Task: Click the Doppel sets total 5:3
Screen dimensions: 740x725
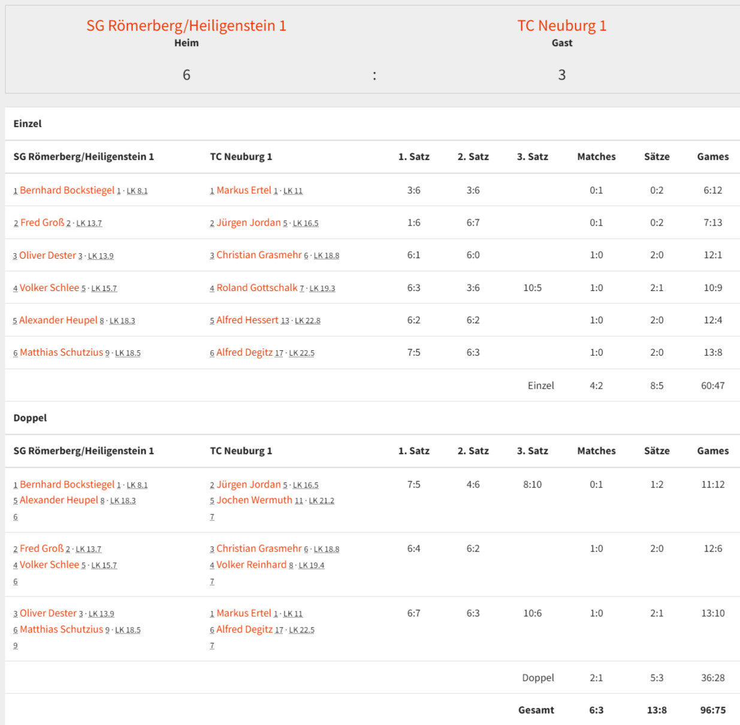Action: click(x=657, y=678)
